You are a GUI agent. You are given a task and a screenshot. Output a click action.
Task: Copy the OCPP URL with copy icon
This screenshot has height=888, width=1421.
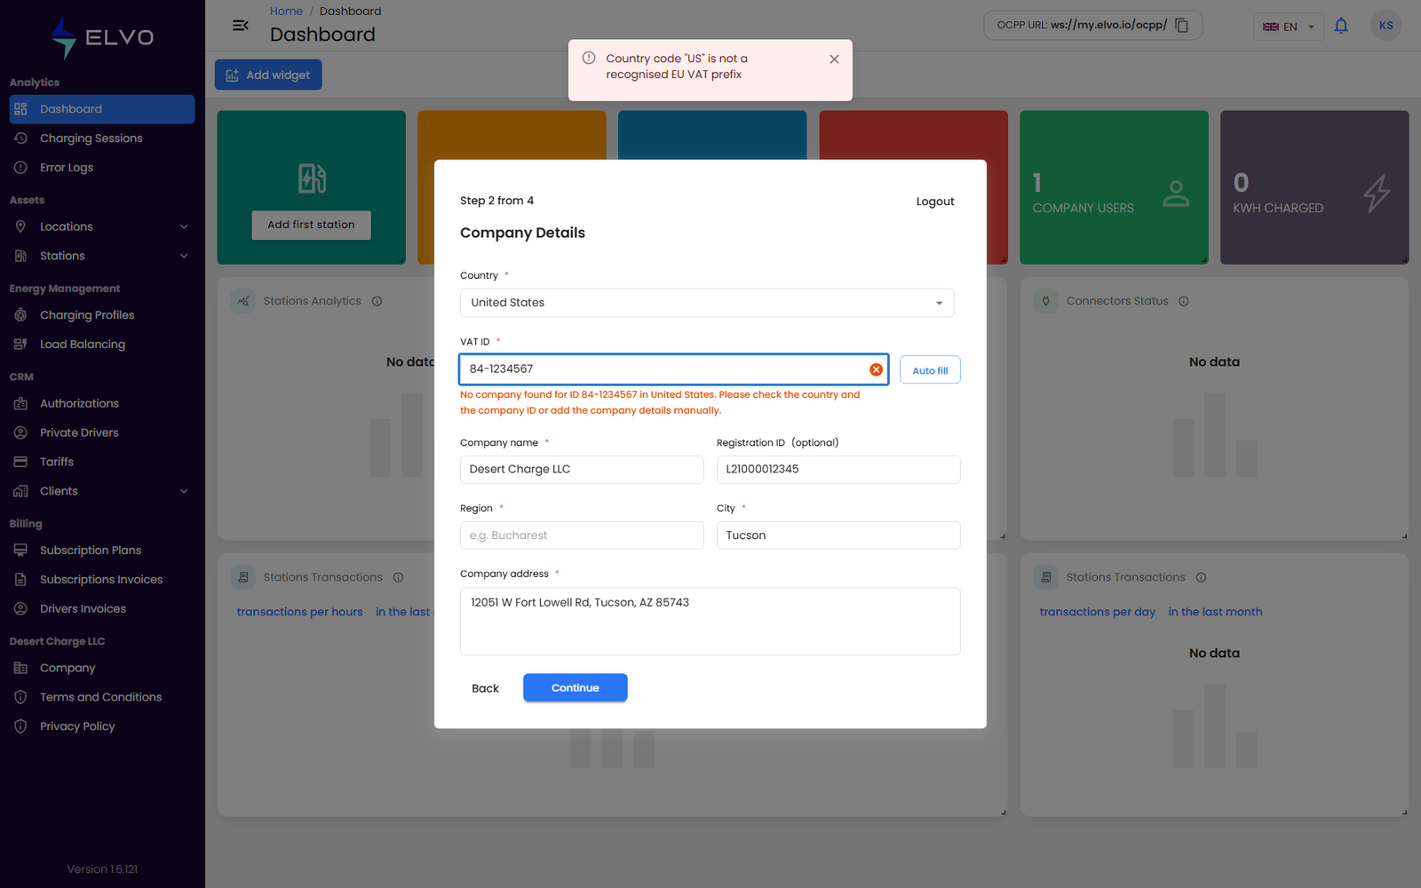point(1181,25)
